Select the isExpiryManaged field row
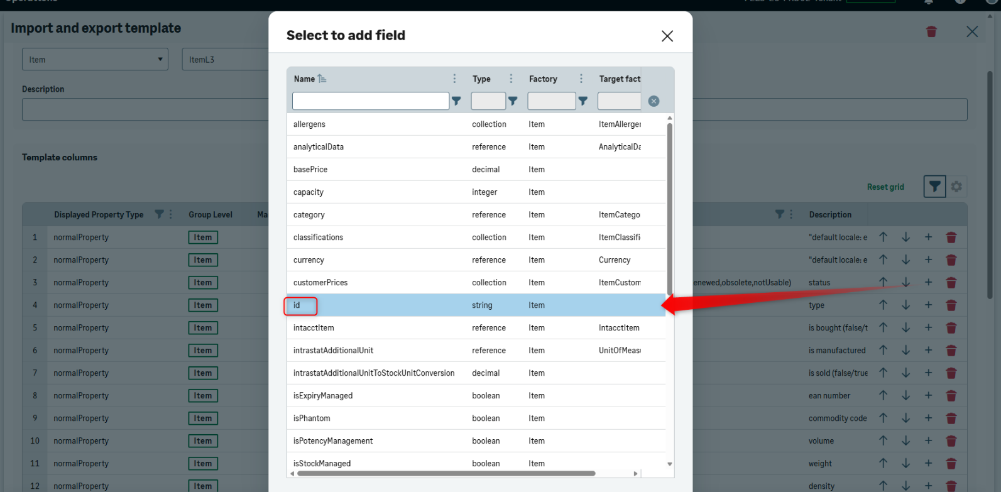The width and height of the screenshot is (1001, 492). click(476, 396)
